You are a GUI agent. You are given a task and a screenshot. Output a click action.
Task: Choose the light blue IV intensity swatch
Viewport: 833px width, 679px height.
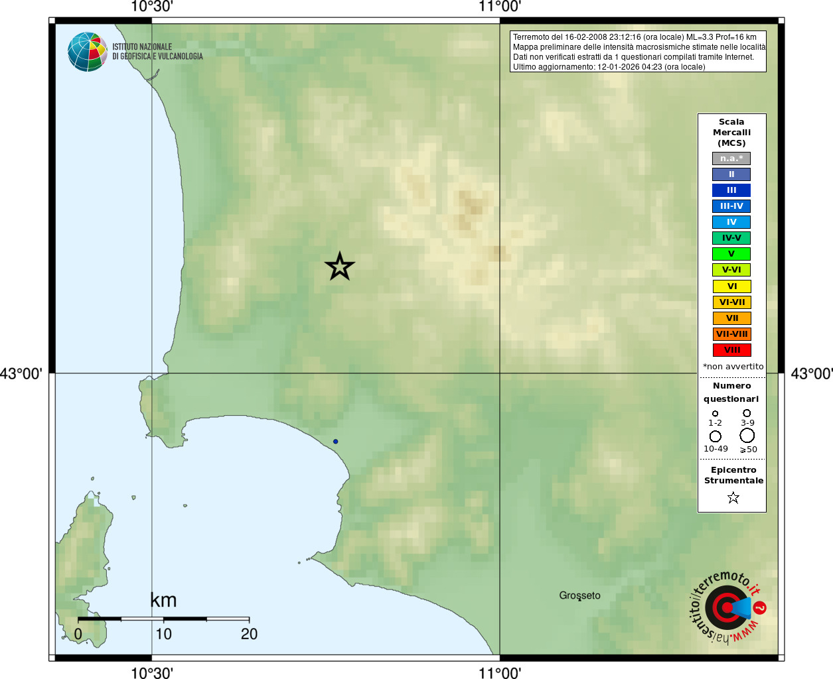point(731,222)
